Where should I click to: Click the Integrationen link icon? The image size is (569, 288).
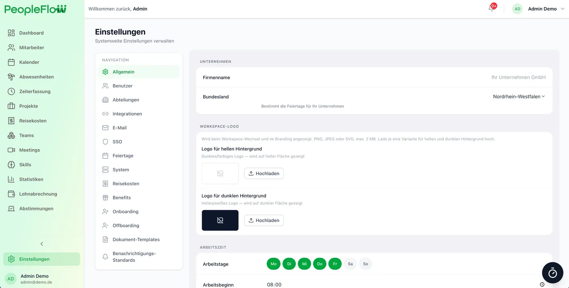[x=105, y=114]
